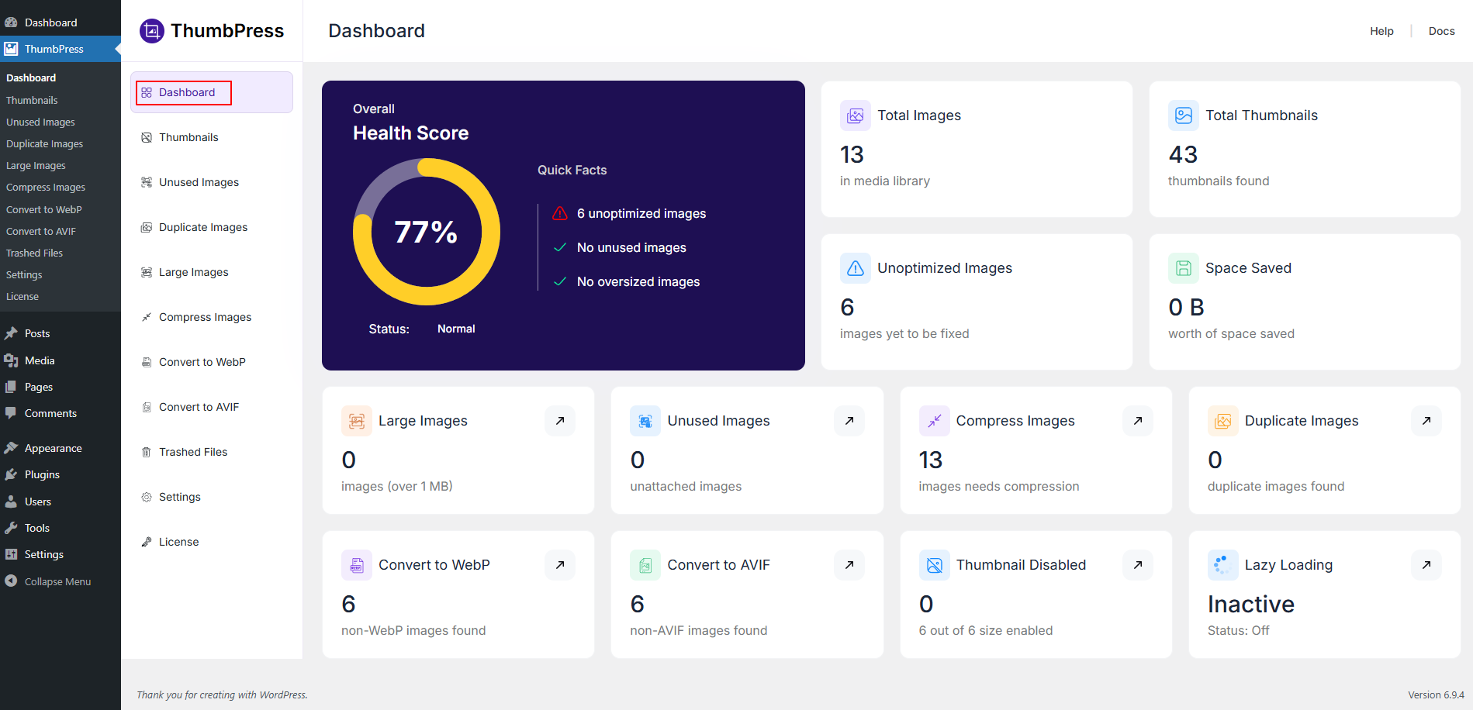
Task: Open Lazy Loading card arrow icon
Action: pyautogui.click(x=1426, y=565)
